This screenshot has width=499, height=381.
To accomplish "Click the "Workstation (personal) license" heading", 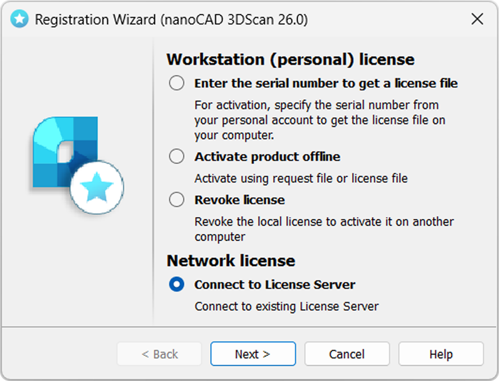I will tap(291, 60).
